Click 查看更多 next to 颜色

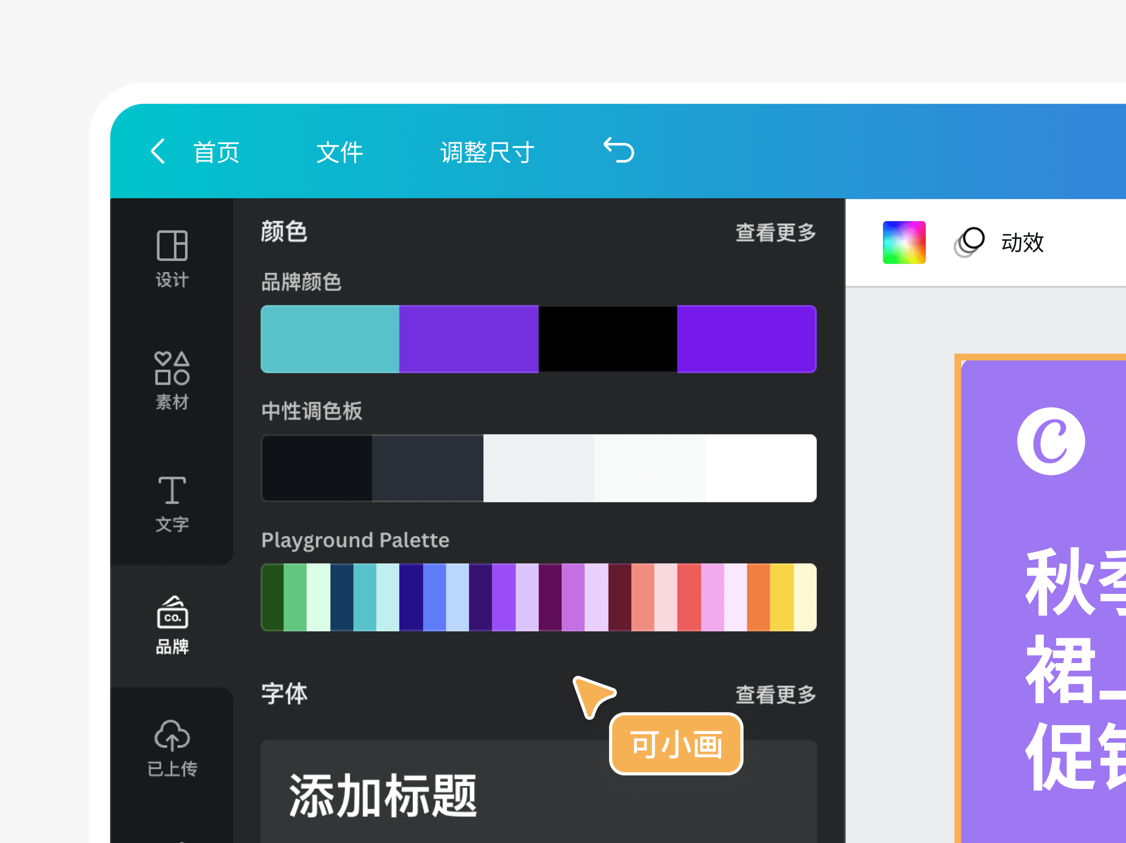coord(775,233)
